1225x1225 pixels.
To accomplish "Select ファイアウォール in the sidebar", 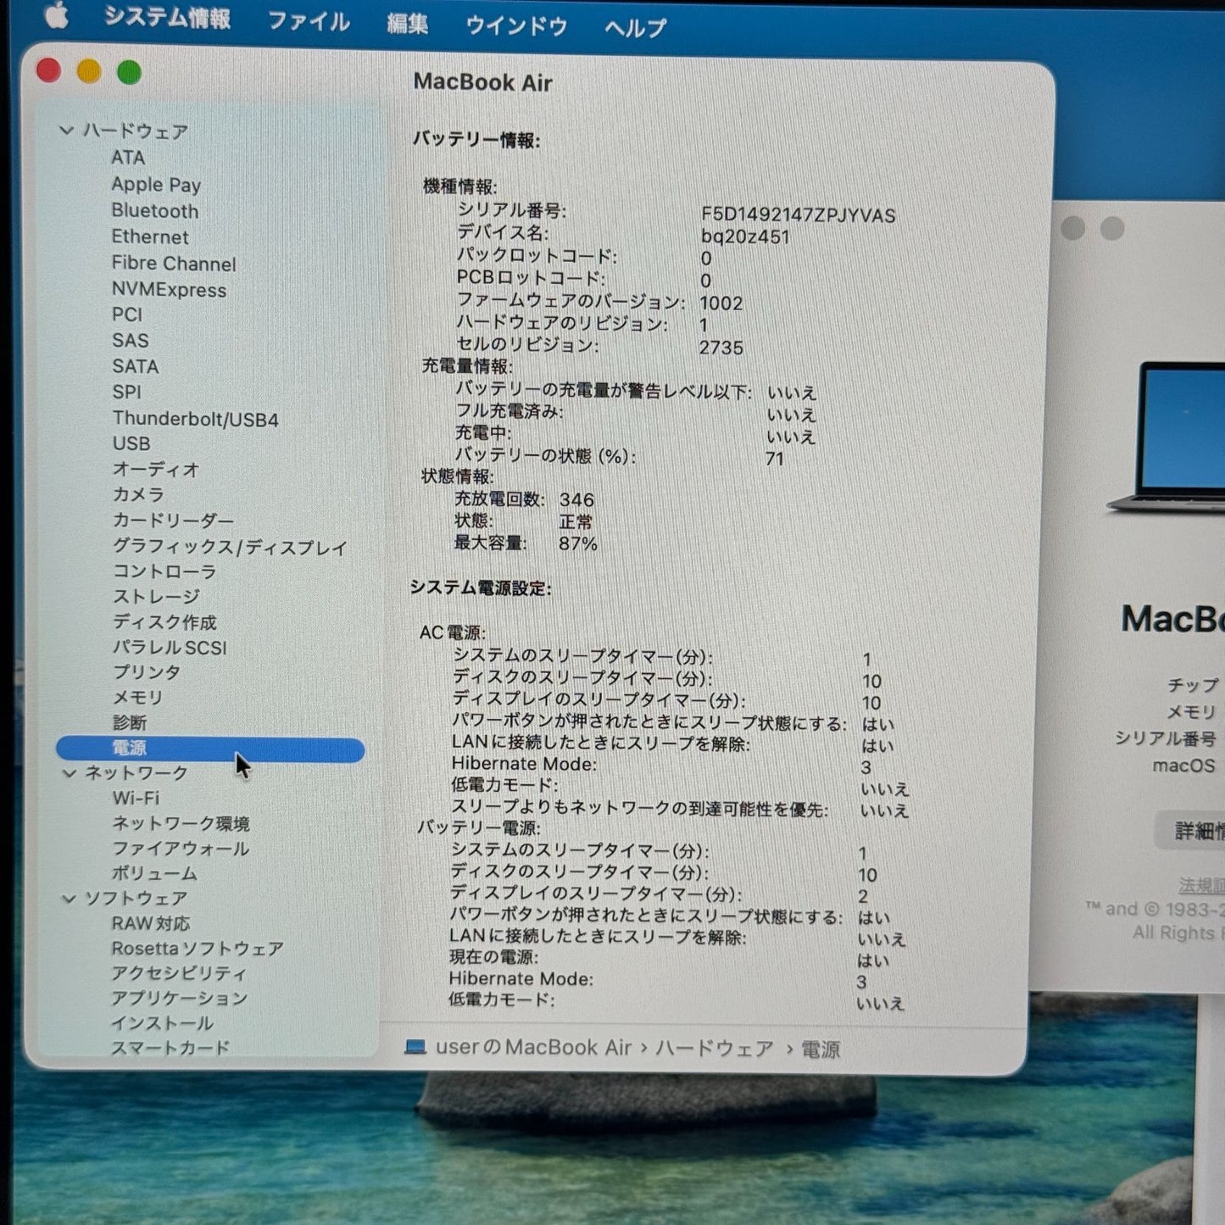I will pyautogui.click(x=181, y=849).
